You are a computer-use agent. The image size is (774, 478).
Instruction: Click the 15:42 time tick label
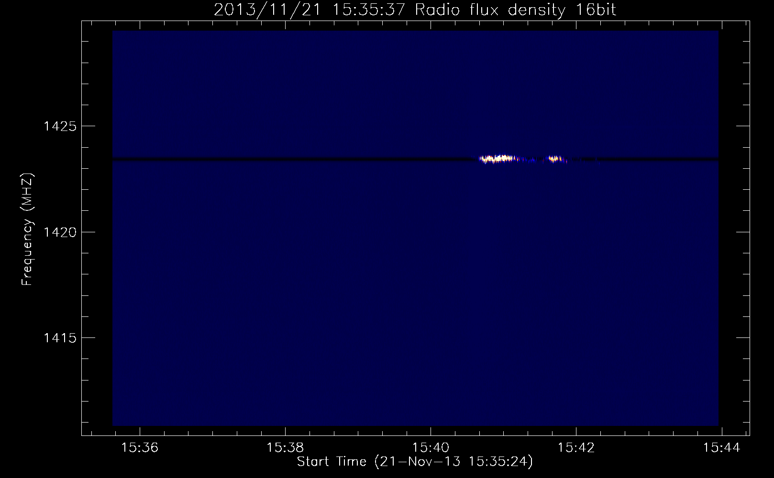click(x=576, y=448)
